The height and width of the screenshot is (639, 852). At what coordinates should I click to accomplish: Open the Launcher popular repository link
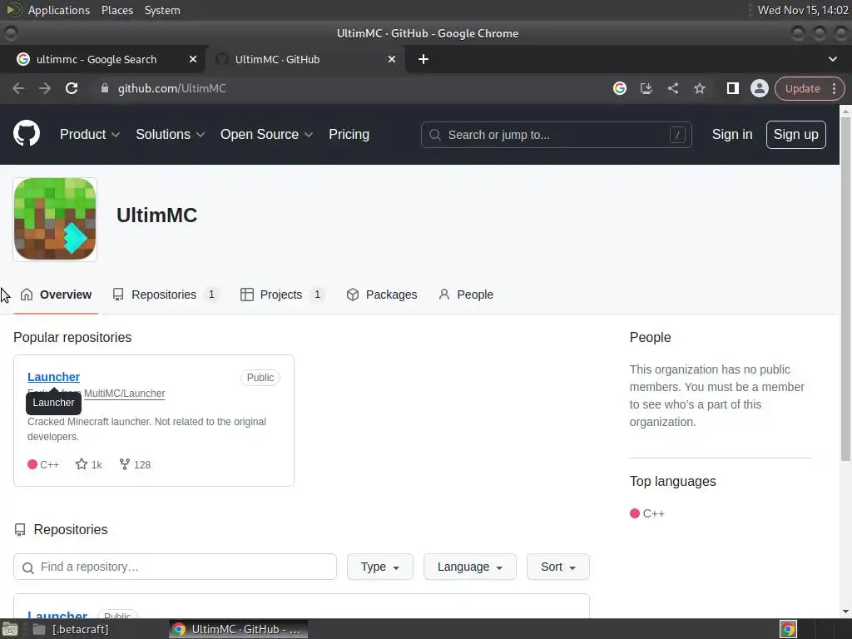[x=54, y=377]
